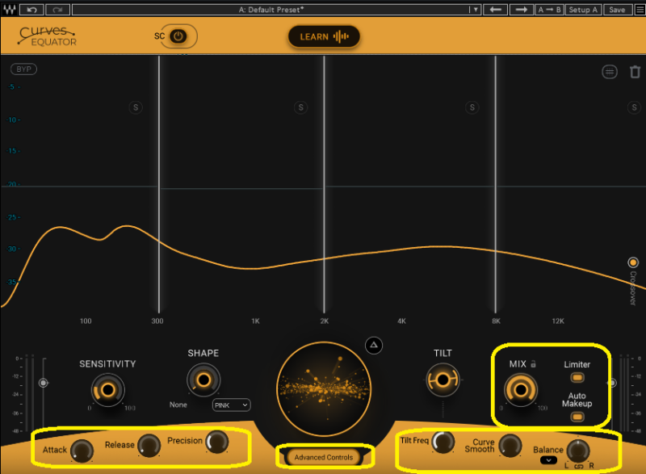
Task: Click the BYP bypass button
Action: click(x=23, y=69)
